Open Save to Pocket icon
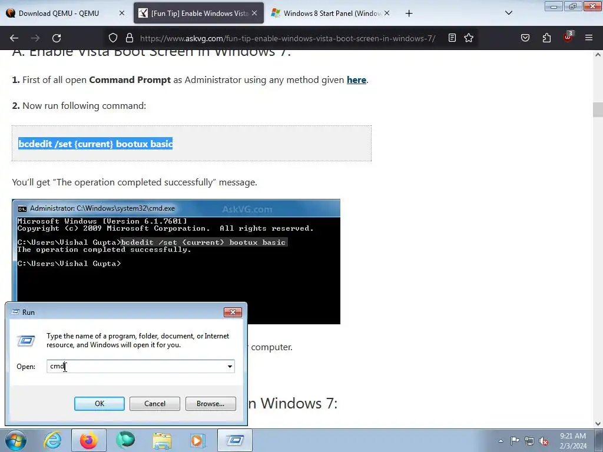The height and width of the screenshot is (452, 603). pyautogui.click(x=525, y=38)
